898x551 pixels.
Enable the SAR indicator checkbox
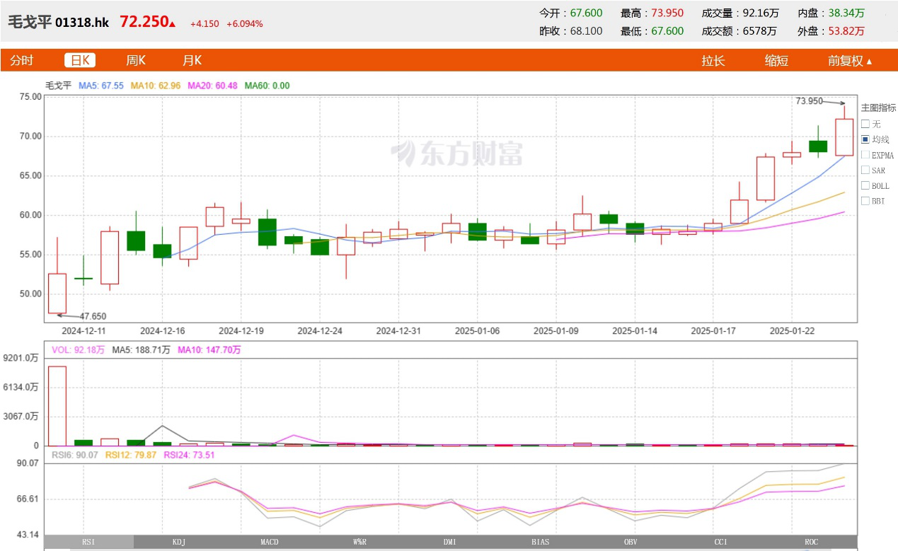(x=865, y=170)
